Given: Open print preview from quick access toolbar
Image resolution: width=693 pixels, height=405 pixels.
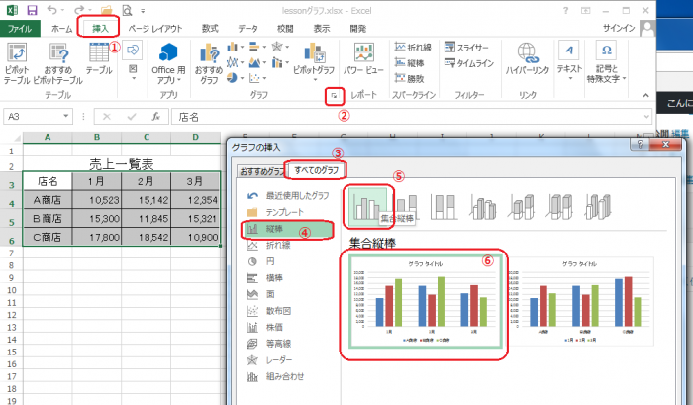Looking at the screenshot, I should point(127,10).
